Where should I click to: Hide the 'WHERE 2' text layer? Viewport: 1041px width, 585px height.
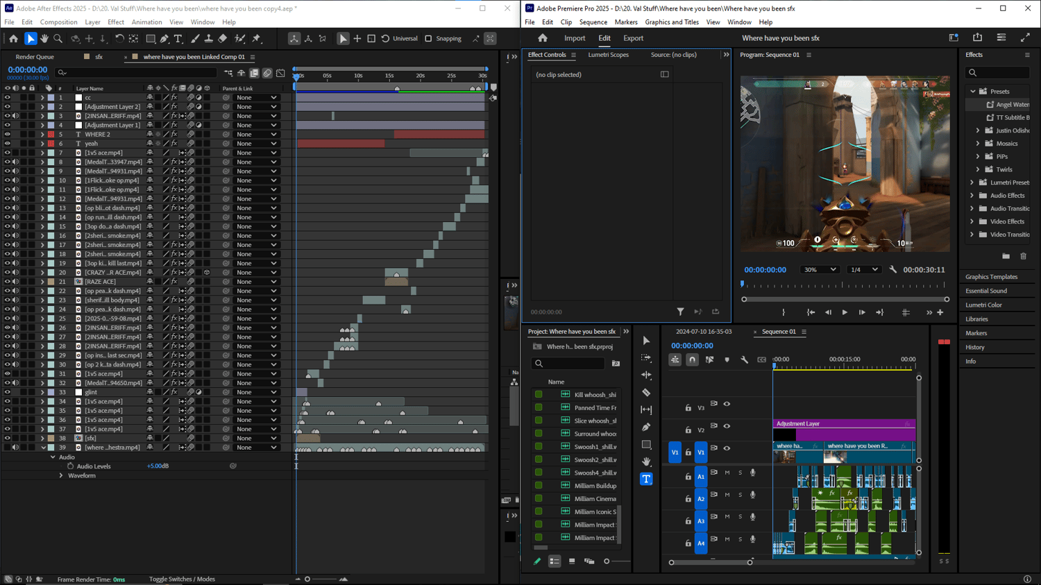[x=8, y=135]
